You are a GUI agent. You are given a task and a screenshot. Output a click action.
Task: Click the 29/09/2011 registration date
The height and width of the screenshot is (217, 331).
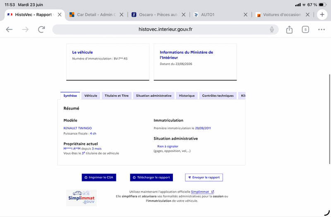tap(203, 128)
